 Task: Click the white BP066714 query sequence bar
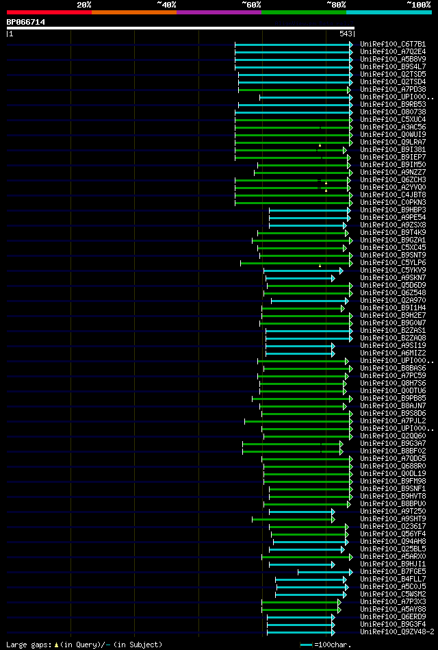click(180, 28)
